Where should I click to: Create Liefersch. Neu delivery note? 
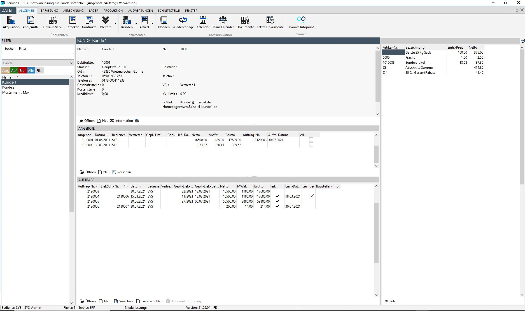[149, 301]
